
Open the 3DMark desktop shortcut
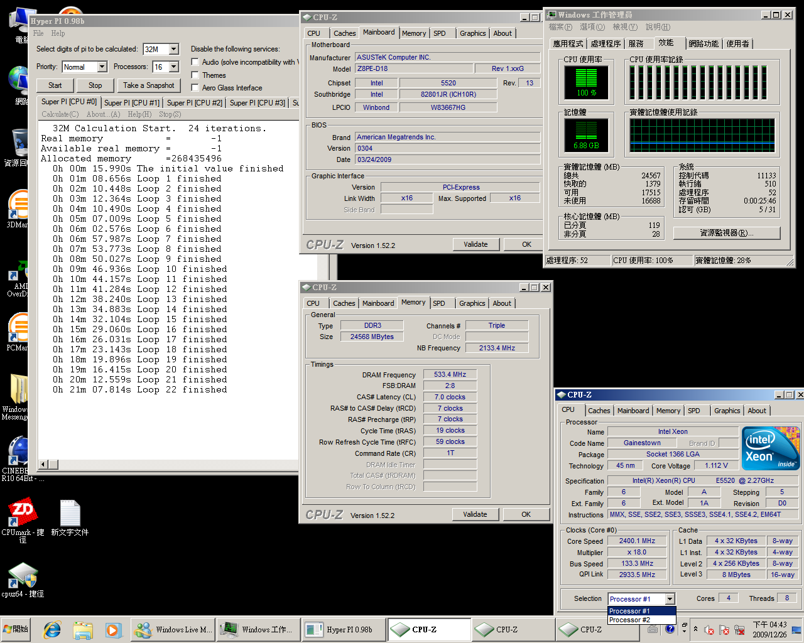(x=18, y=208)
